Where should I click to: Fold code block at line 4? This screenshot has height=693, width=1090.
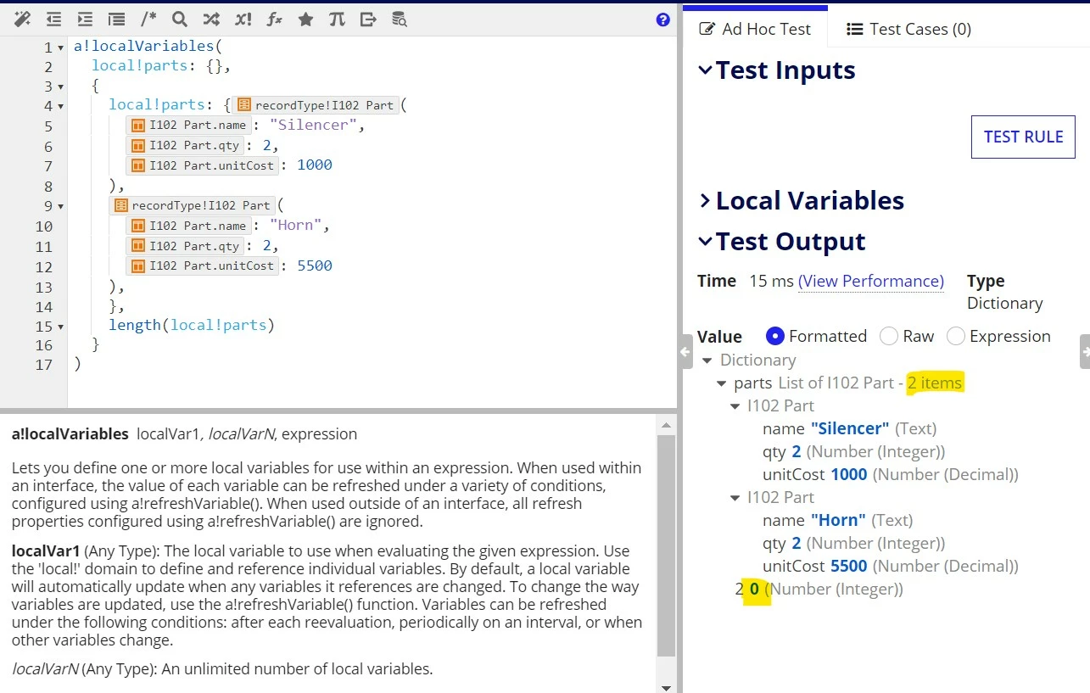click(x=61, y=107)
